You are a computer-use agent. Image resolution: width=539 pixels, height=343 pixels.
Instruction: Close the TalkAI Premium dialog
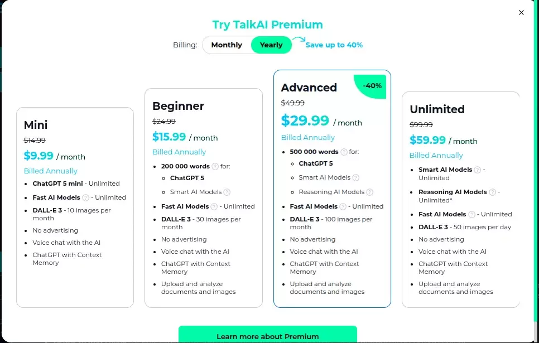(521, 12)
